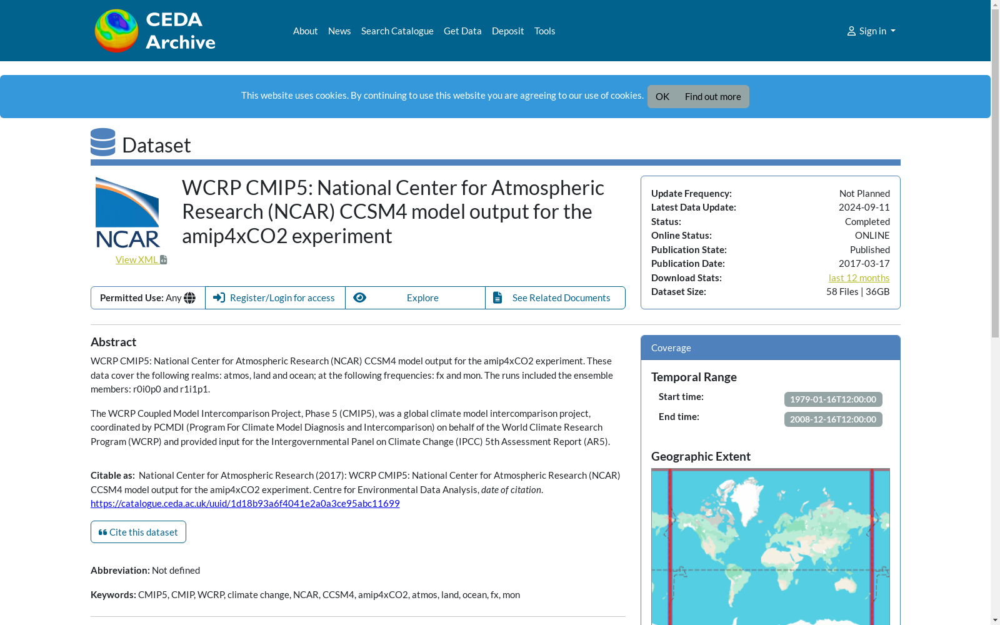Click the Coverage panel header
Screen dimensions: 1000x625
click(771, 347)
